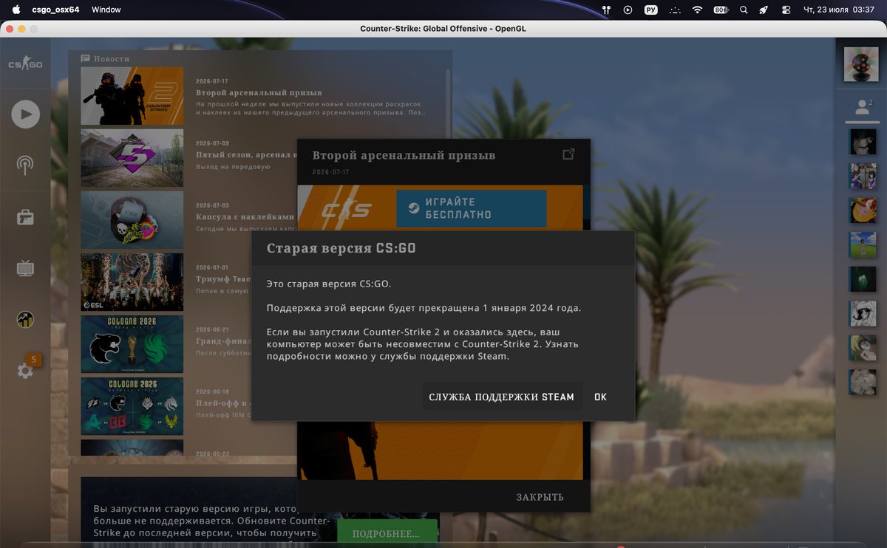Open the inventory briefcase icon
The image size is (887, 548).
25,217
